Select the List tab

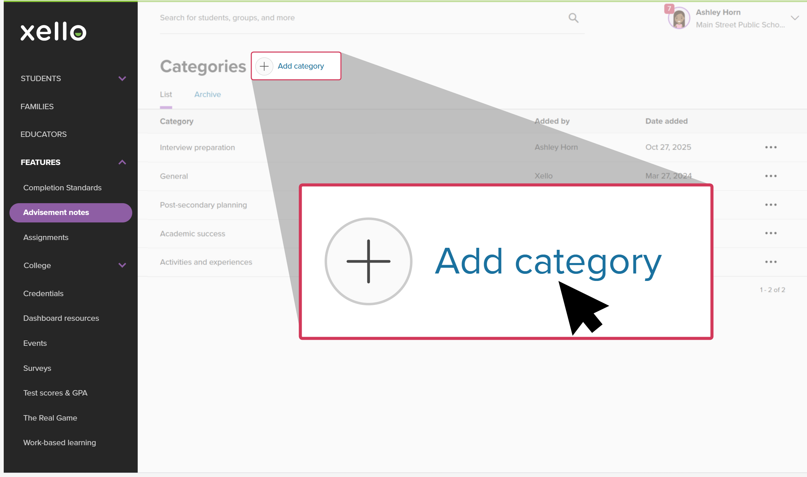[x=166, y=95]
